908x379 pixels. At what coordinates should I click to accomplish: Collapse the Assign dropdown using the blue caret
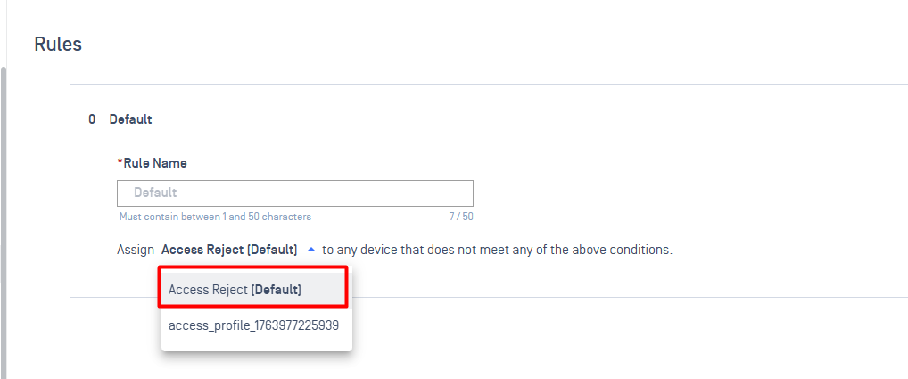pyautogui.click(x=310, y=250)
